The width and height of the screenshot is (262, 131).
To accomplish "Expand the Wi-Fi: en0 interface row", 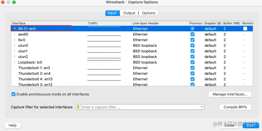I will pos(15,28).
